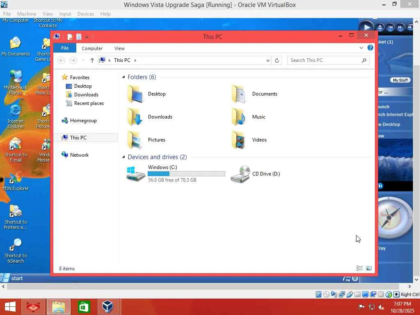This screenshot has height=315, width=420.
Task: Click the media player eject button
Action: [x=380, y=27]
